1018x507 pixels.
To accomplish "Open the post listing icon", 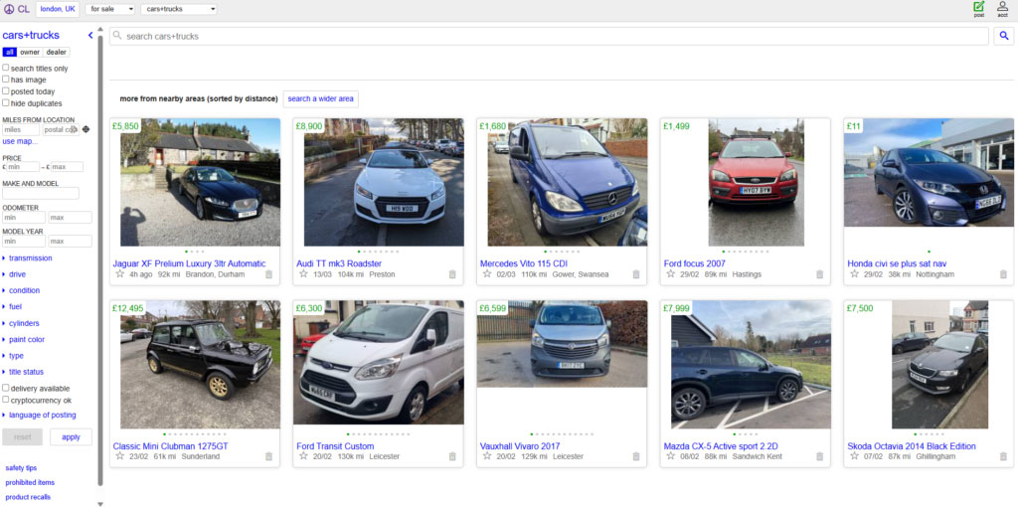I will (978, 8).
